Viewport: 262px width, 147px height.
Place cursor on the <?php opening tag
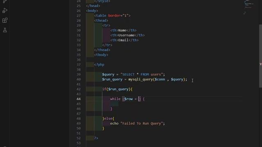99,65
